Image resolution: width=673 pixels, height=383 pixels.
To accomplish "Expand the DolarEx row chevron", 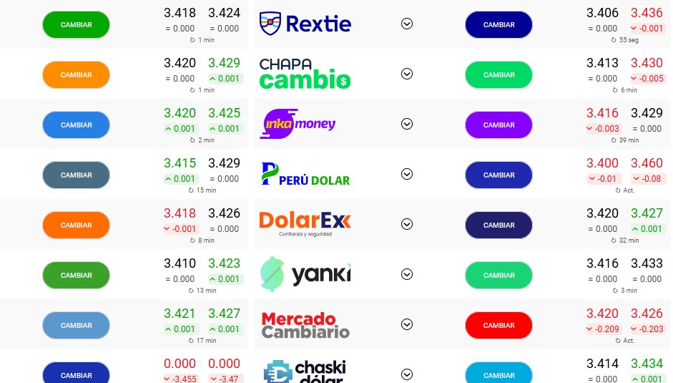I will click(407, 224).
